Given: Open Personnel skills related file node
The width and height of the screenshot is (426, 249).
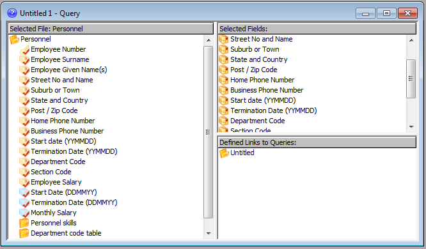Looking at the screenshot, I should 54,223.
